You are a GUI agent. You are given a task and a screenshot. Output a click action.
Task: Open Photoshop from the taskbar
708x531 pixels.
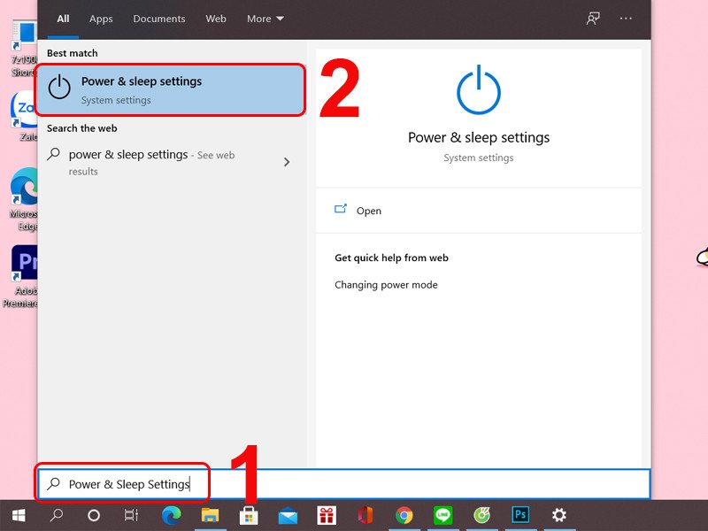[520, 515]
